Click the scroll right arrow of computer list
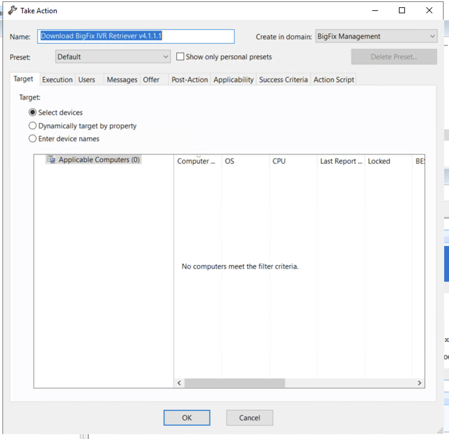The width and height of the screenshot is (449, 439). click(420, 383)
